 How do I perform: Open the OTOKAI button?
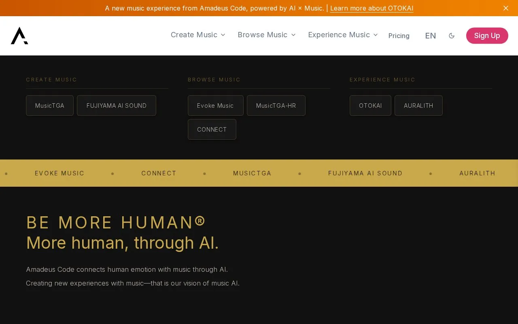370,105
